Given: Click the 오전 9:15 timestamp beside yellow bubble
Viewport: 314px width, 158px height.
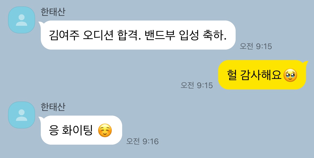Looking at the screenshot, I should pyautogui.click(x=197, y=85).
